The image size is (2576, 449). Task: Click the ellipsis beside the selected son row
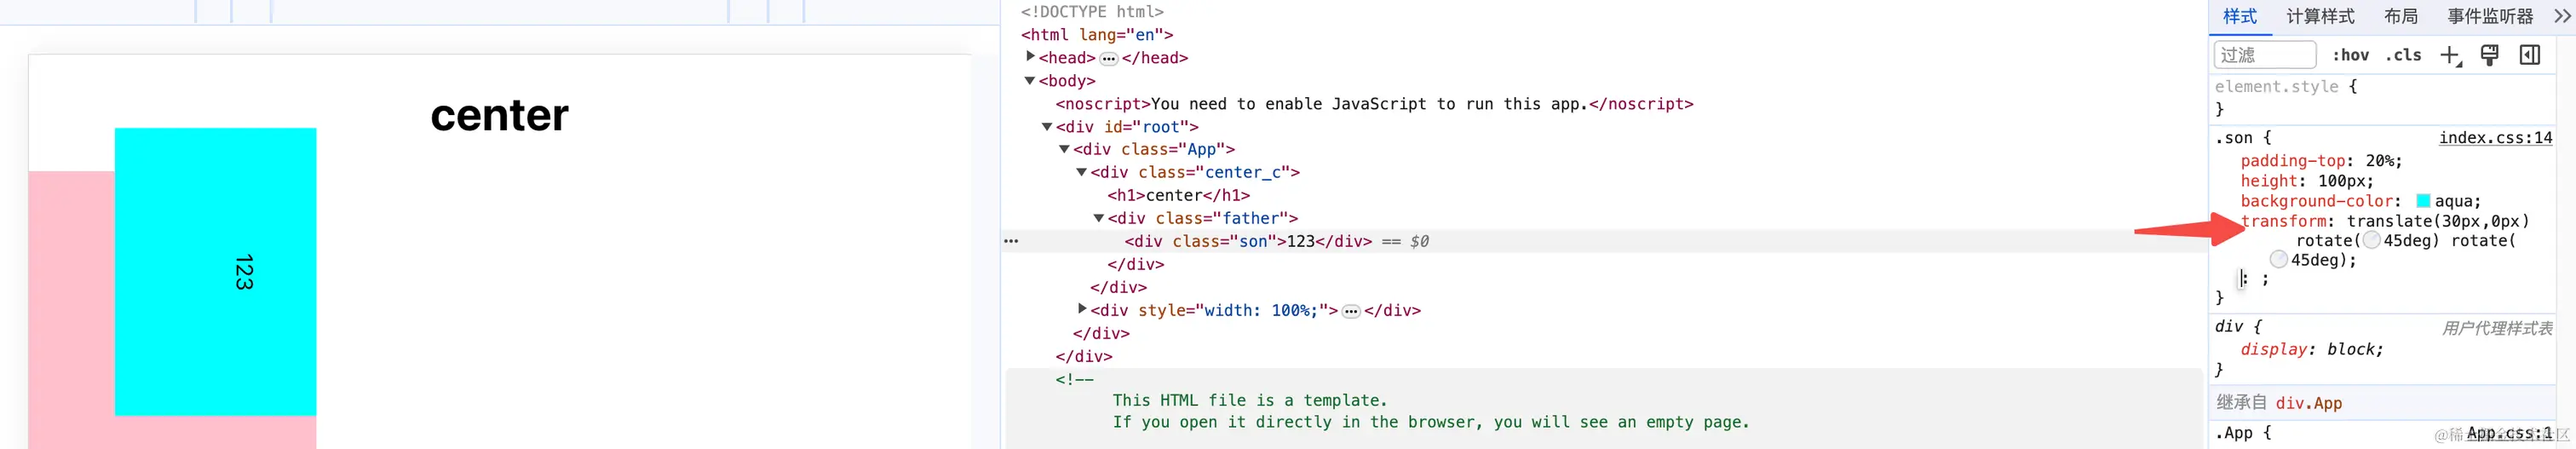click(1011, 241)
